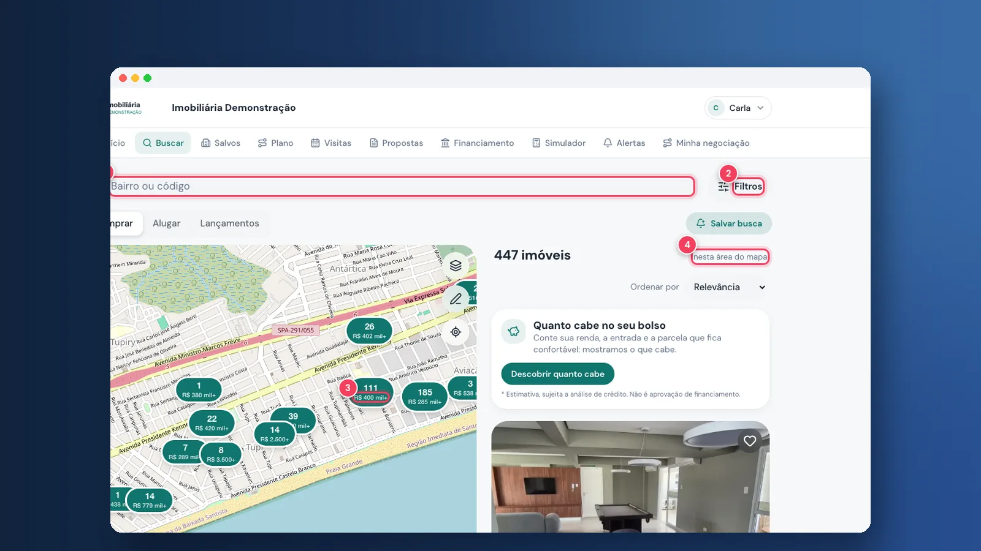Viewport: 981px width, 551px height.
Task: Open the property photo thumbnail
Action: (630, 477)
